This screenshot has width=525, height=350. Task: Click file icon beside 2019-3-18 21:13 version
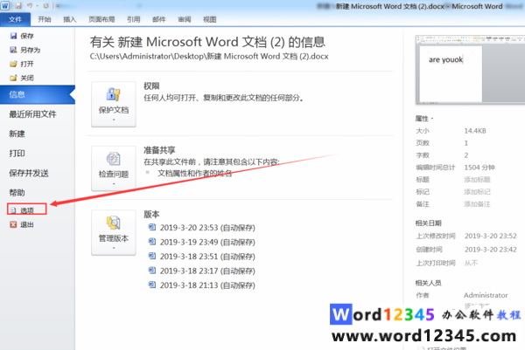[x=152, y=285]
